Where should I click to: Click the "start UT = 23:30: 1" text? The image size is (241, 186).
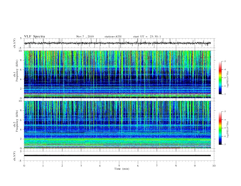coord(147,36)
